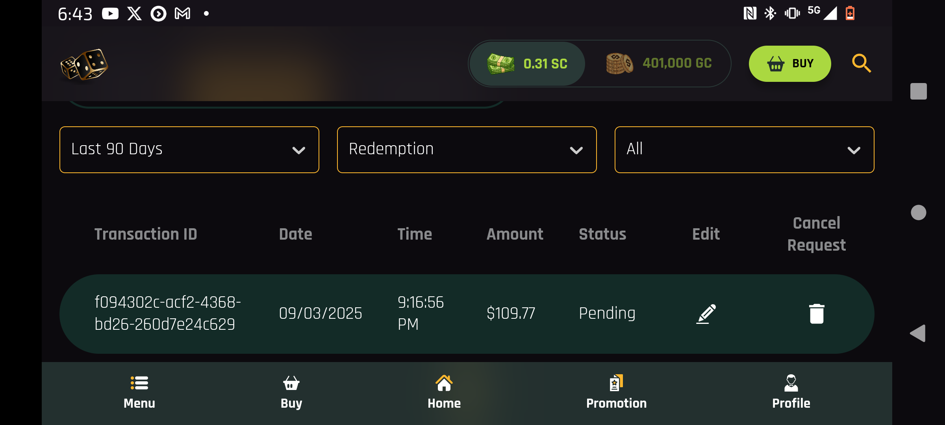Viewport: 945px width, 425px height.
Task: Cancel the redemption request via trash icon
Action: [817, 314]
